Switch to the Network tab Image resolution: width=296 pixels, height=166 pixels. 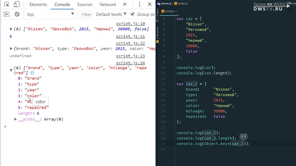(x=108, y=5)
